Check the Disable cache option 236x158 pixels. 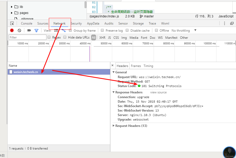[127, 30]
